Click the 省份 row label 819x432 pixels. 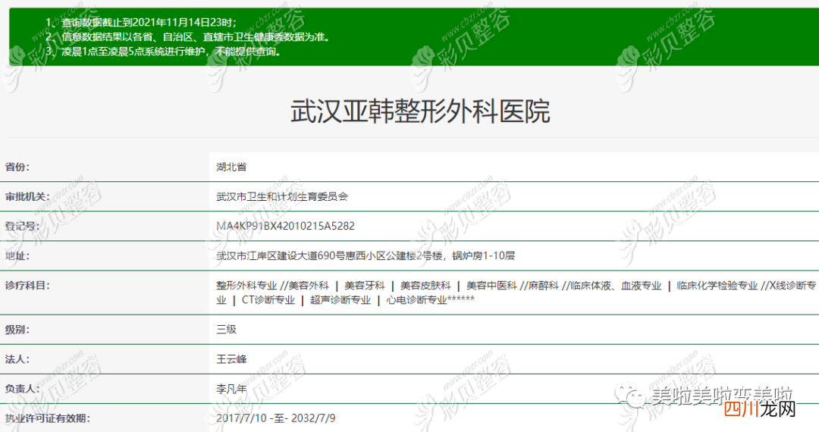click(x=17, y=167)
